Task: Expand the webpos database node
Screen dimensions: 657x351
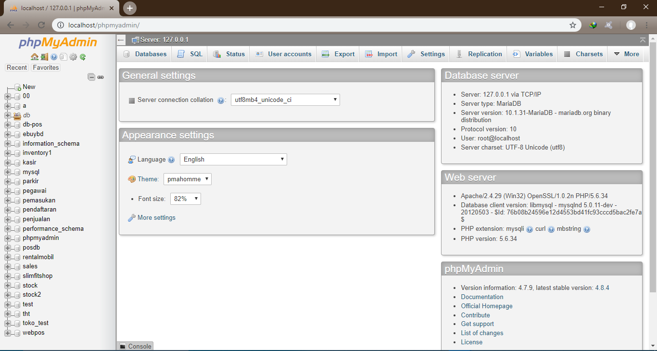Action: tap(7, 333)
